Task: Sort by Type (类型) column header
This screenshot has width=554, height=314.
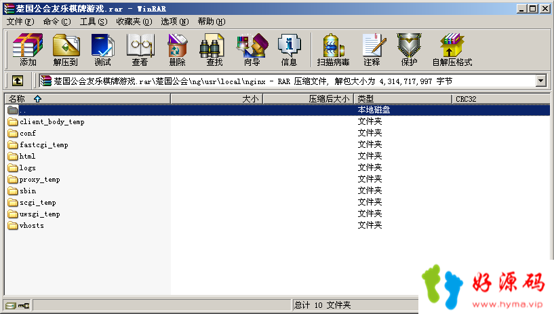Action: coord(403,99)
